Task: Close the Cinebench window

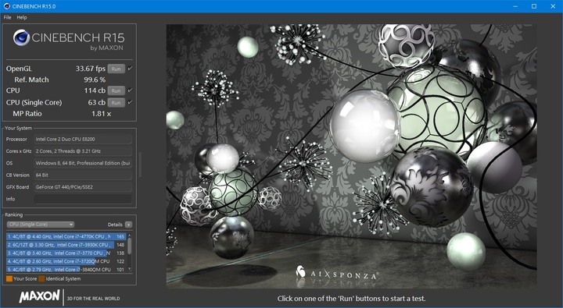Action: [x=553, y=6]
